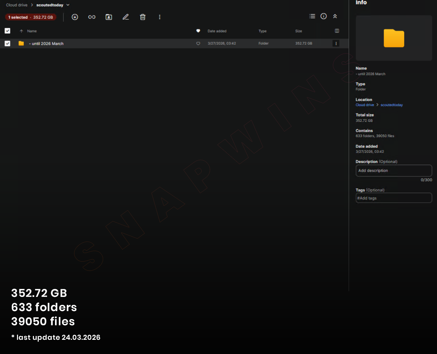Image resolution: width=437 pixels, height=354 pixels.
Task: Open the row's three-dot context menu
Action: pyautogui.click(x=336, y=43)
